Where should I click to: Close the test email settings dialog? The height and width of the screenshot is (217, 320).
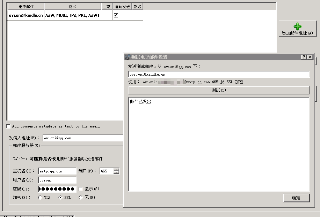310,57
